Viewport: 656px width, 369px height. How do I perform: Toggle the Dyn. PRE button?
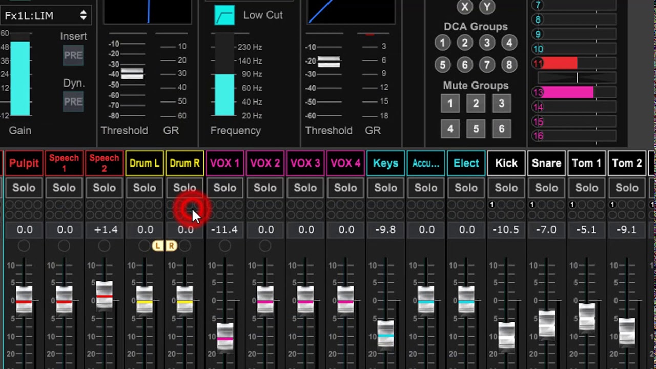tap(73, 101)
